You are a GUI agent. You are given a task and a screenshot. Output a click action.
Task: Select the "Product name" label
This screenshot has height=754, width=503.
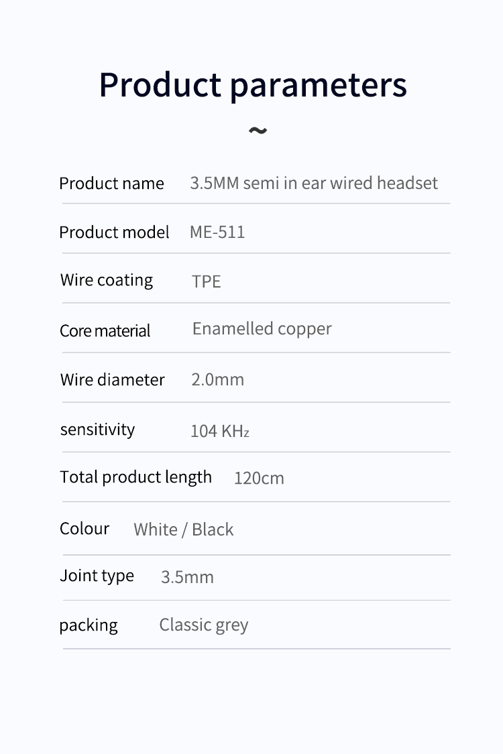(x=111, y=184)
